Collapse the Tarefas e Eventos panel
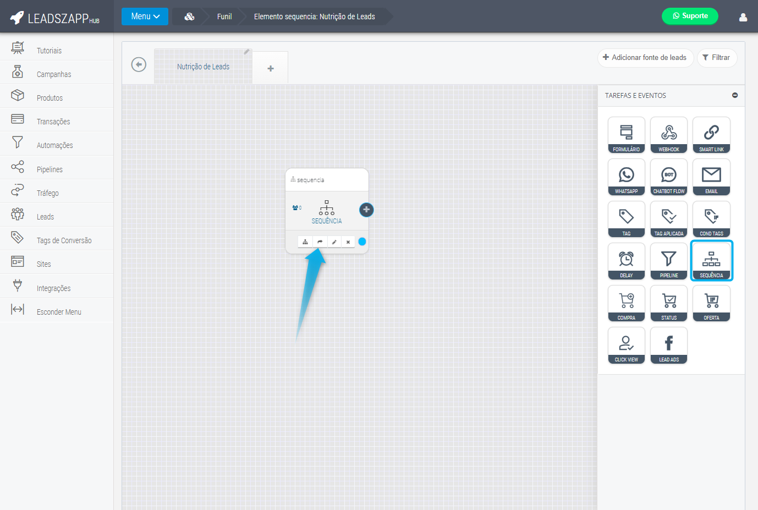Viewport: 758px width, 510px height. (x=734, y=95)
